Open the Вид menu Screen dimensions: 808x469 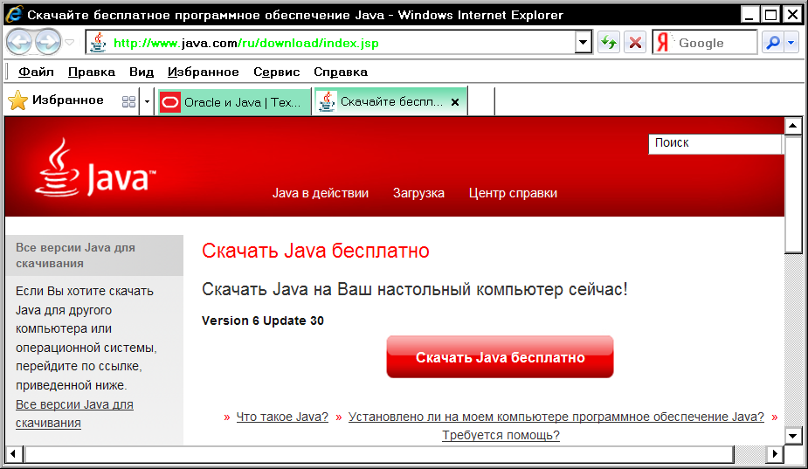[142, 72]
